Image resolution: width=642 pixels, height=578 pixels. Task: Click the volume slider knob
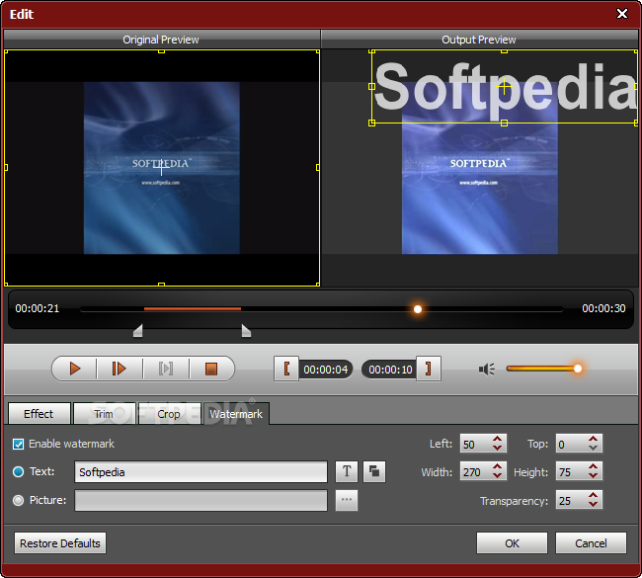click(578, 369)
